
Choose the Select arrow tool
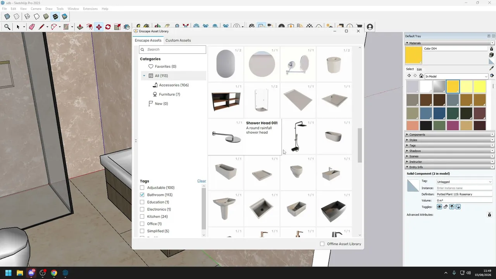coord(18,27)
